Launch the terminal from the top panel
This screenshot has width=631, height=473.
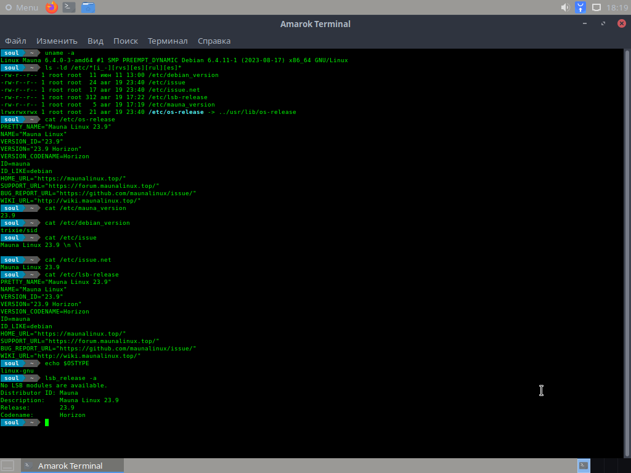[x=69, y=7]
